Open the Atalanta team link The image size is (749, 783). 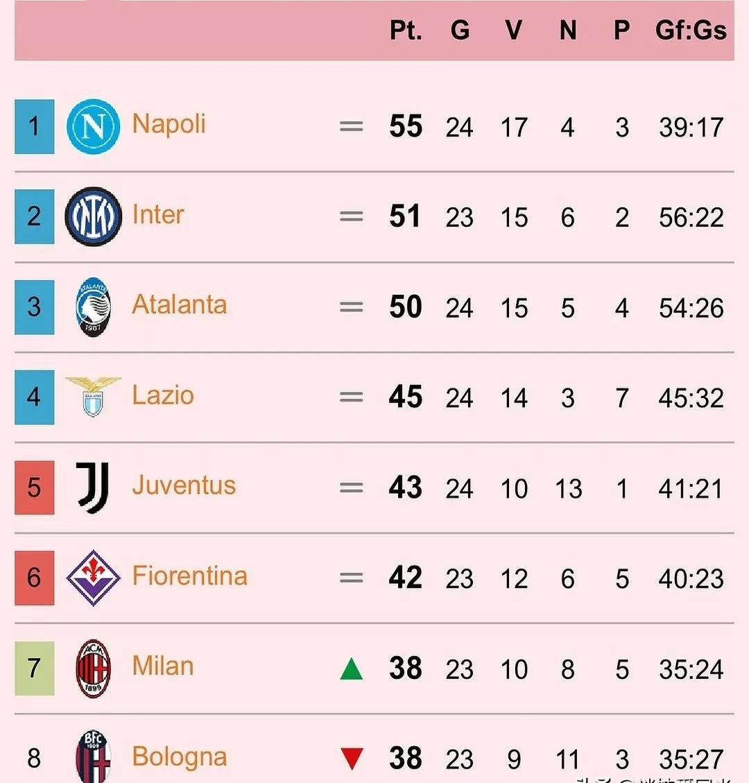pos(179,305)
